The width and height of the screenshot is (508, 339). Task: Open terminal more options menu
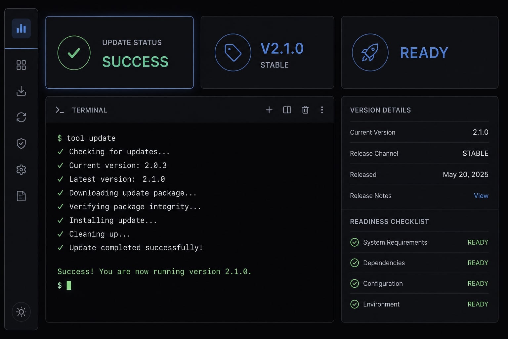(x=322, y=110)
